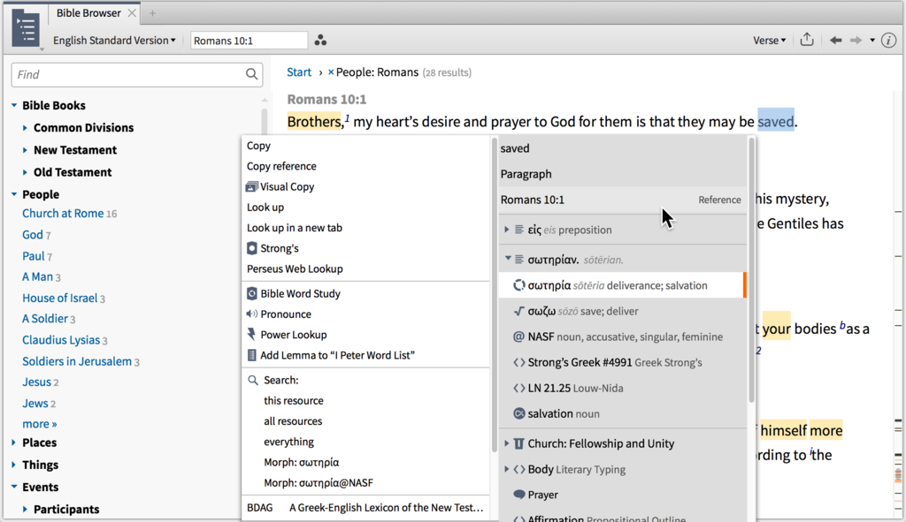Click the Start breadcrumb link
The width and height of the screenshot is (906, 522).
299,72
